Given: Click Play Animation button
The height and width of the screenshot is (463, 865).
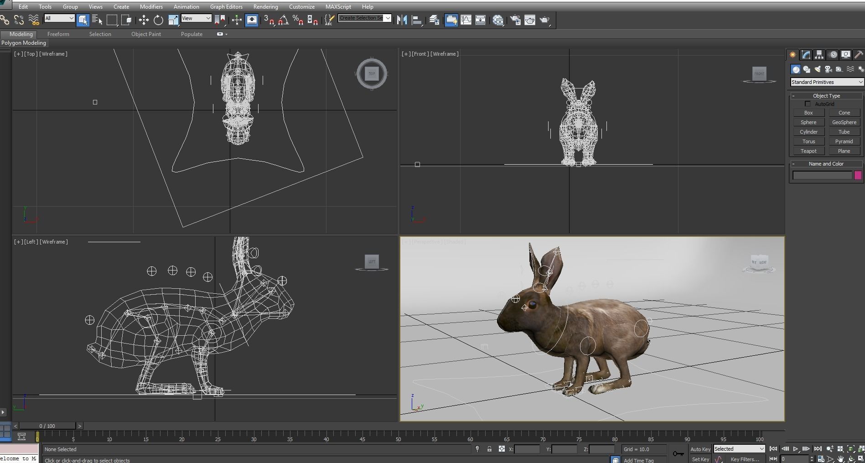Looking at the screenshot, I should point(796,449).
